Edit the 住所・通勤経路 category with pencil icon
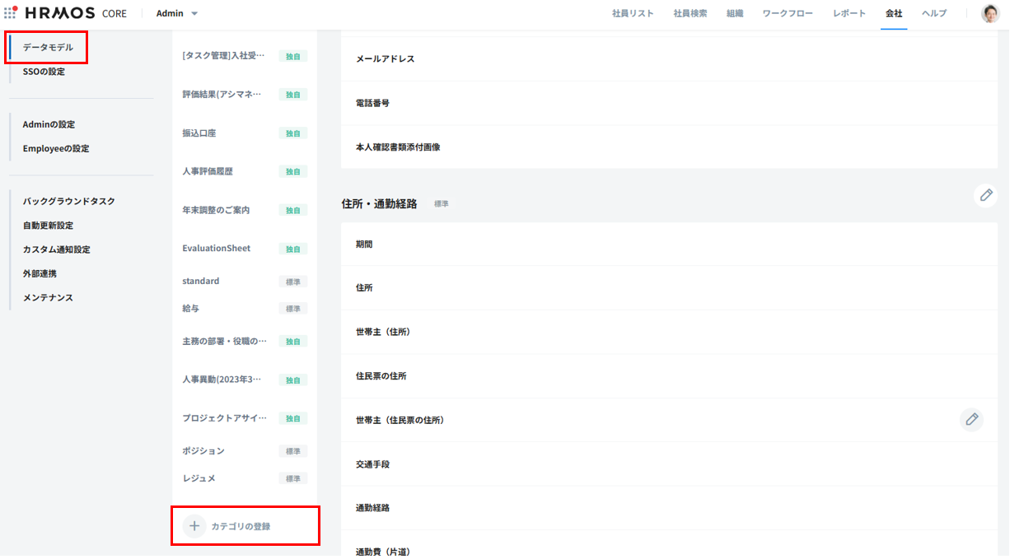Screen dimensions: 1010x559 point(985,195)
